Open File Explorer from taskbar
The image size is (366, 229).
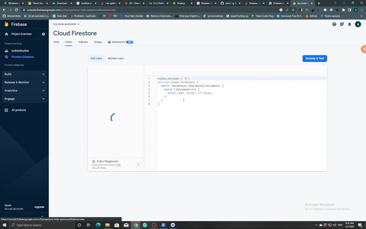(108, 225)
